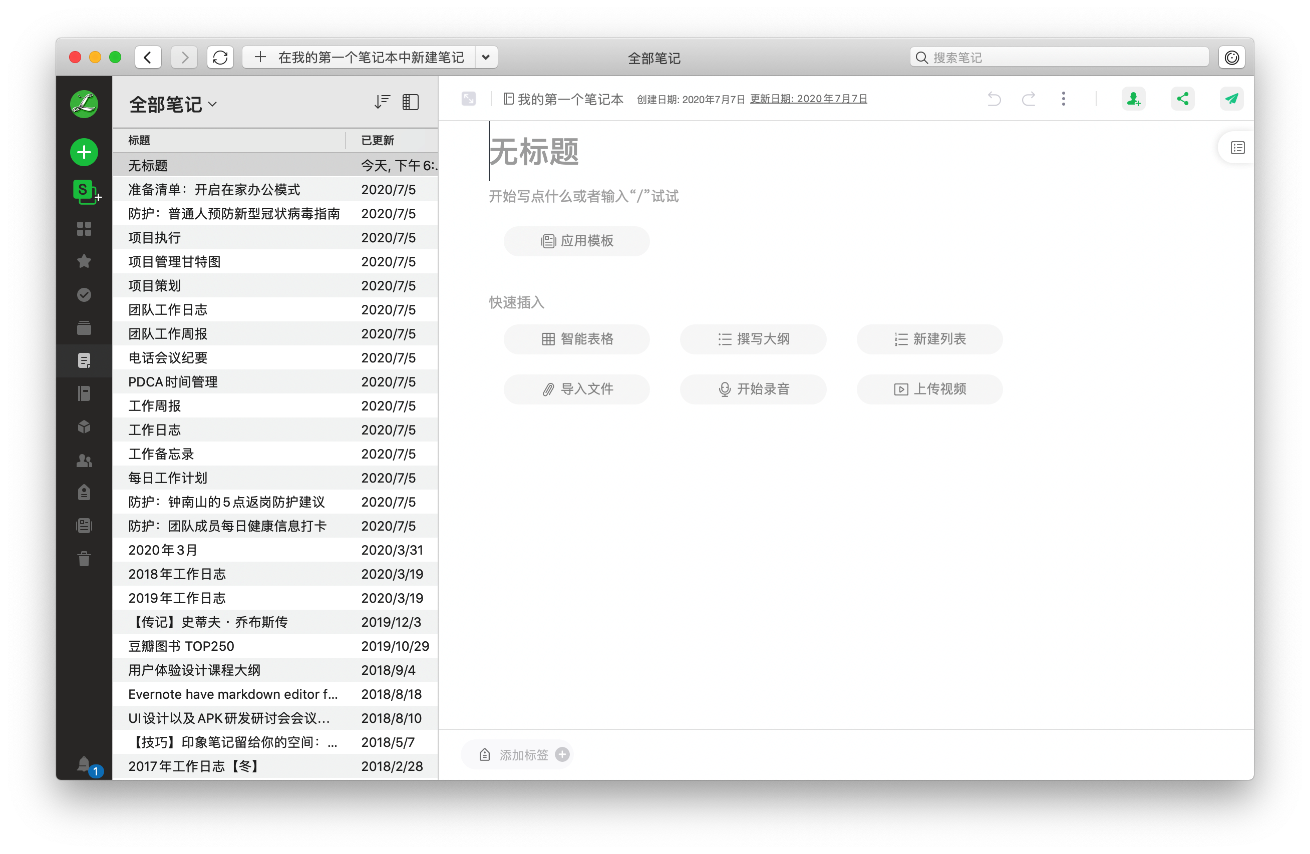The height and width of the screenshot is (854, 1310).
Task: Open the notebooks icon in sidebar
Action: coord(84,394)
